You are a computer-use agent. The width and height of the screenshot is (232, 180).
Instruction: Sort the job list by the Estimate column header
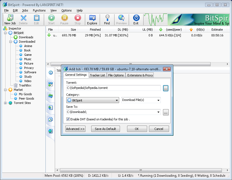[x=217, y=30]
